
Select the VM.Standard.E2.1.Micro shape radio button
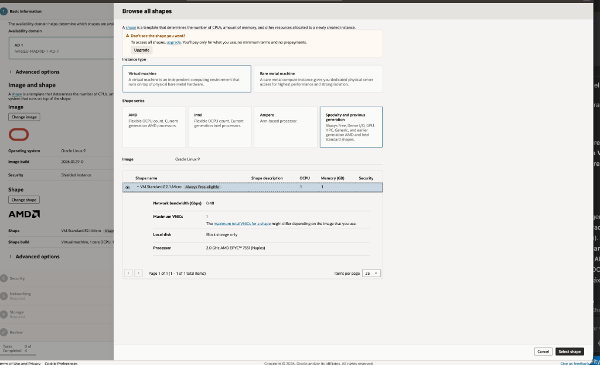pyautogui.click(x=128, y=187)
